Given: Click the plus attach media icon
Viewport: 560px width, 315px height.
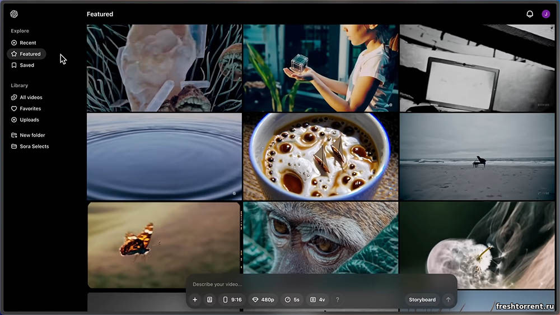Looking at the screenshot, I should click(x=195, y=300).
